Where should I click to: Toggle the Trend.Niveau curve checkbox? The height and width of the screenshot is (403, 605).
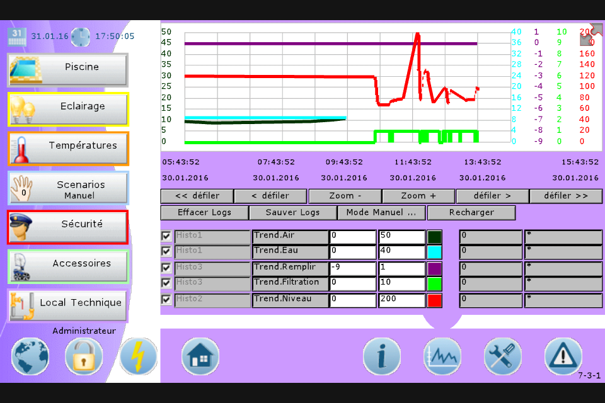click(166, 300)
